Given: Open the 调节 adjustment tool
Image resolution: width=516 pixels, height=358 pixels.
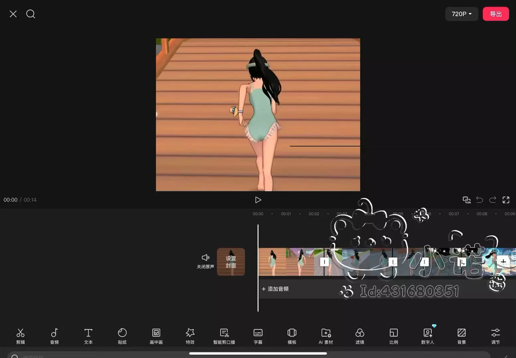Looking at the screenshot, I should click(495, 336).
